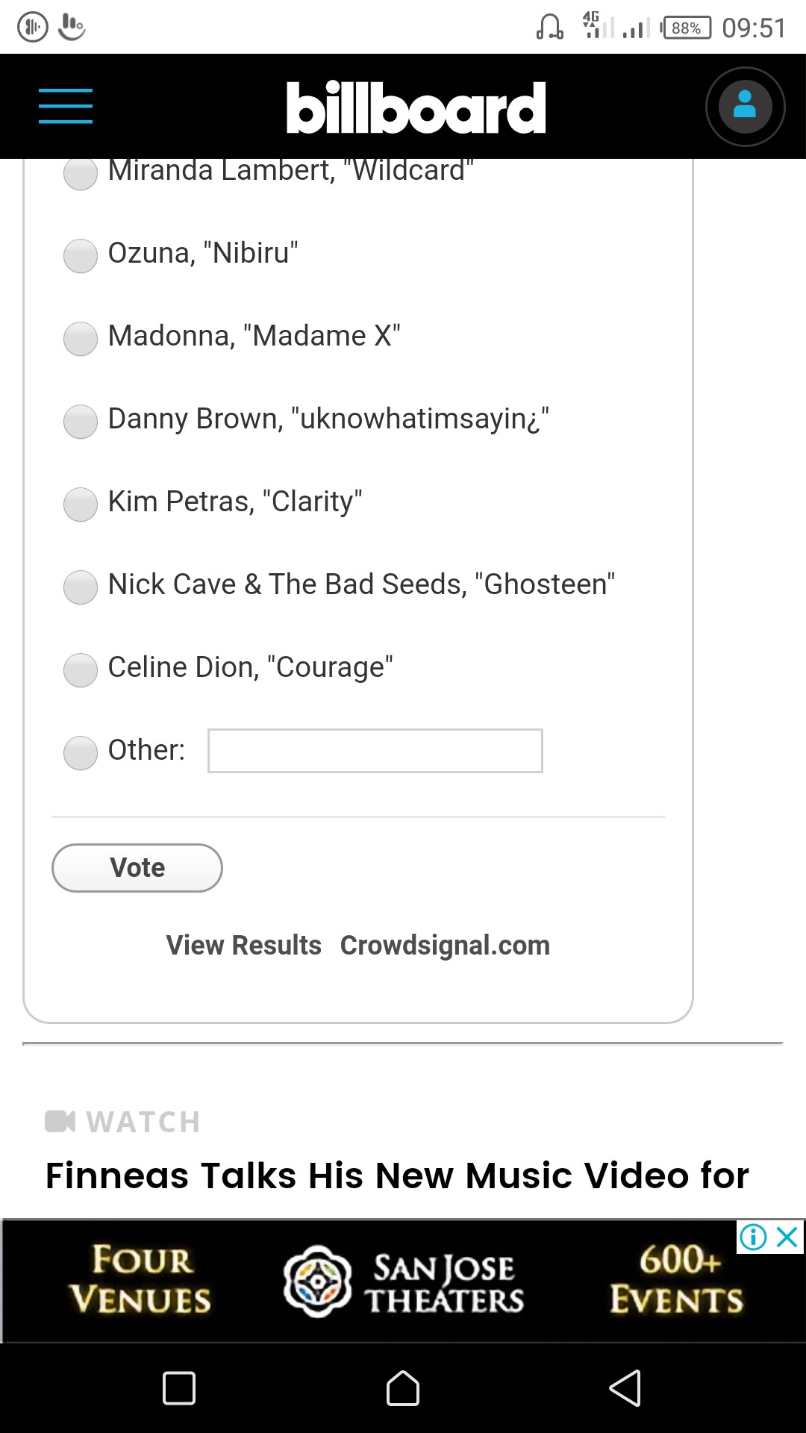Tap the user profile icon
The image size is (806, 1433).
745,107
